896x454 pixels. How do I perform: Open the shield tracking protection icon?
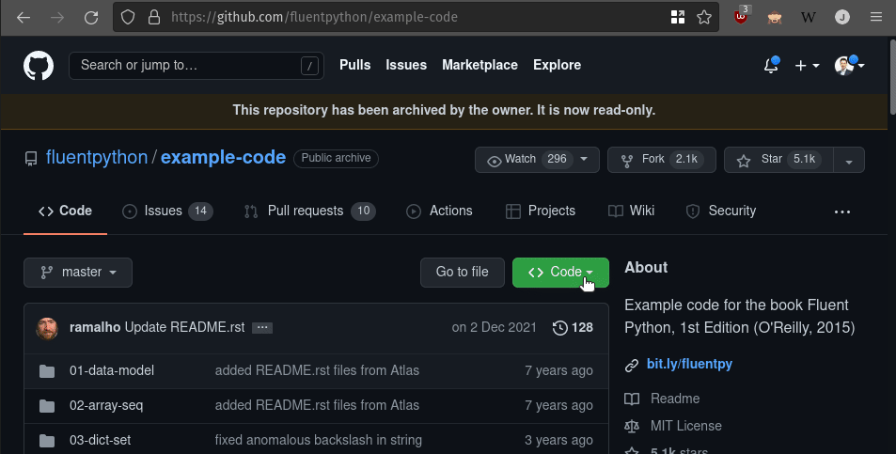pyautogui.click(x=128, y=17)
